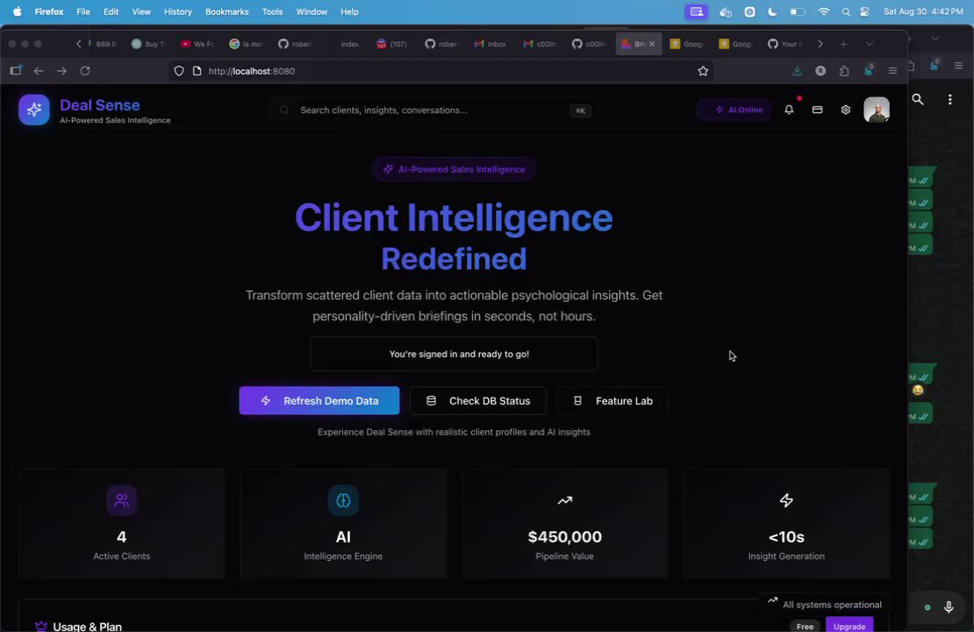Image resolution: width=974 pixels, height=632 pixels.
Task: Open the three-dot menu in background window
Action: (x=949, y=99)
